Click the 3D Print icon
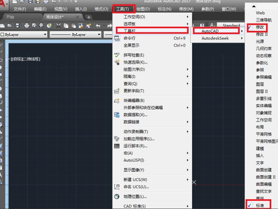 [x=49, y=26]
